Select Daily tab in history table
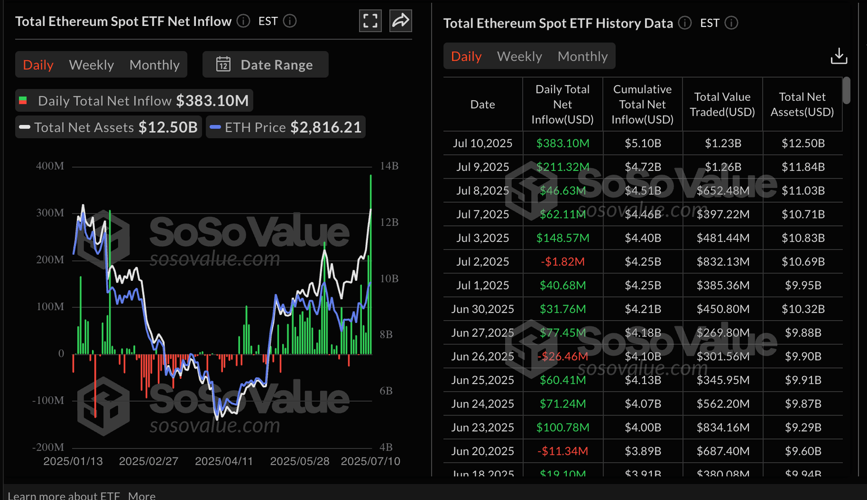867x500 pixels. (x=466, y=56)
